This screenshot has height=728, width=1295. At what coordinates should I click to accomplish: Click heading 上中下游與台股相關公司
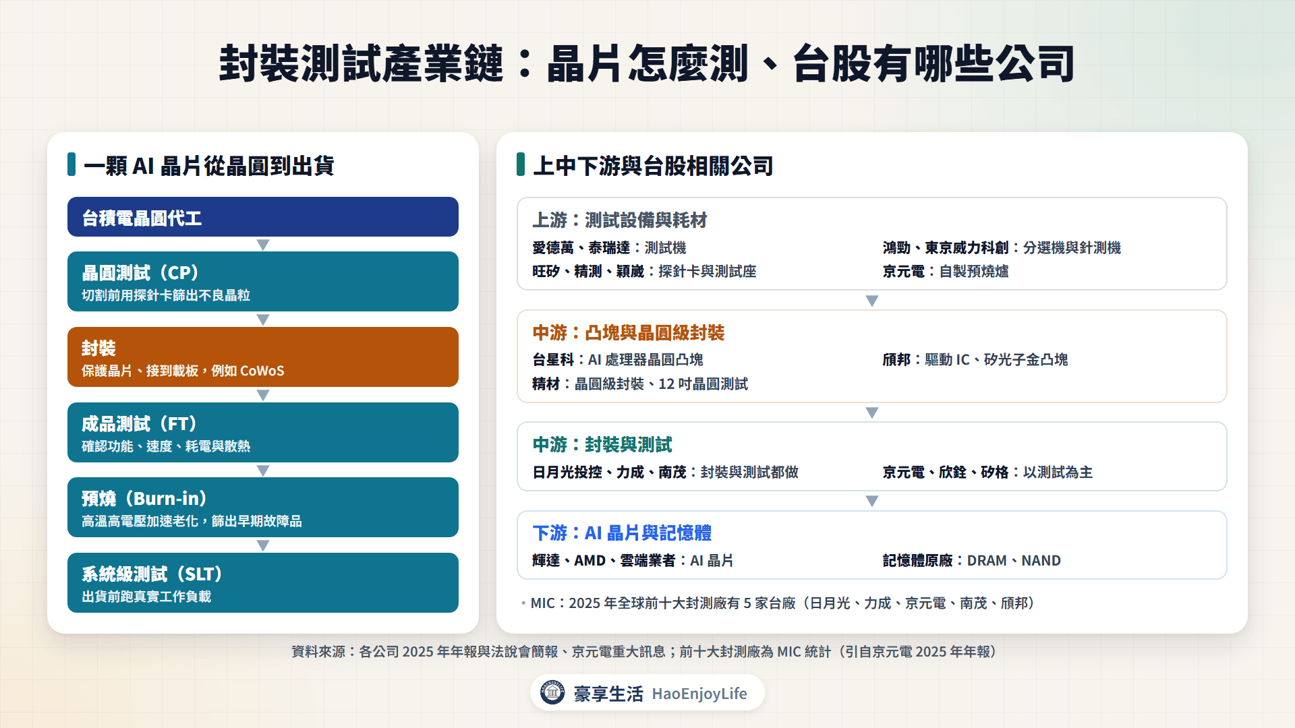(654, 165)
